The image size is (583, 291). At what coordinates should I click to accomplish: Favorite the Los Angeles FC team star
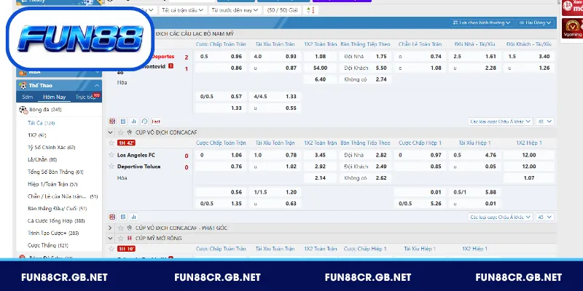click(x=111, y=155)
